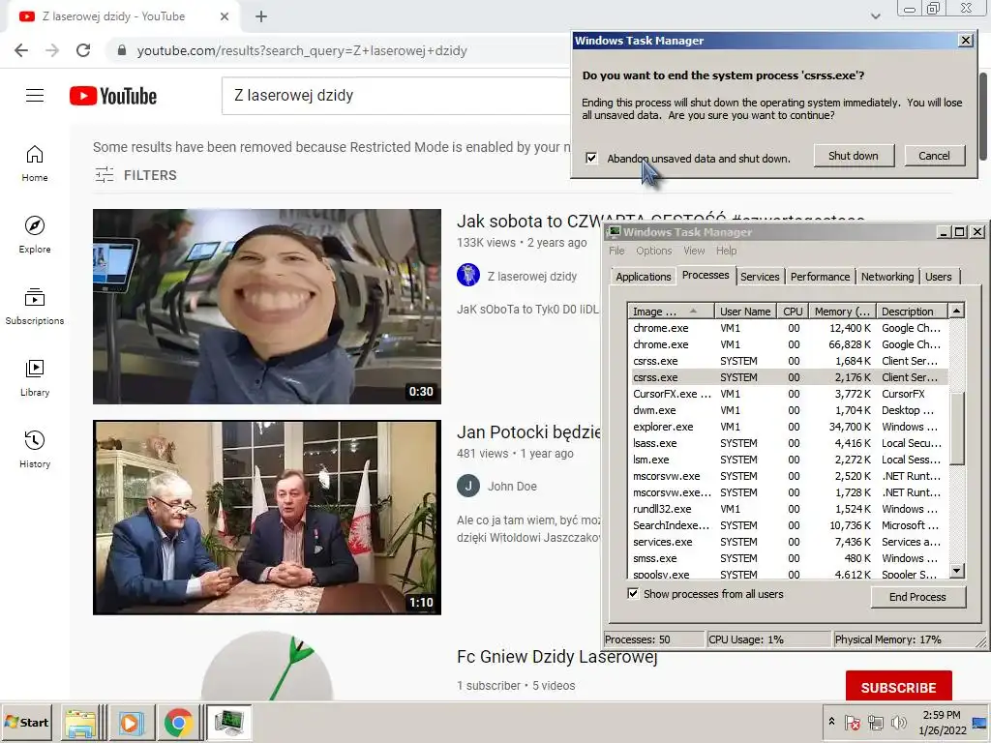Open the tab search chevron
Image resolution: width=991 pixels, height=743 pixels.
coord(875,16)
